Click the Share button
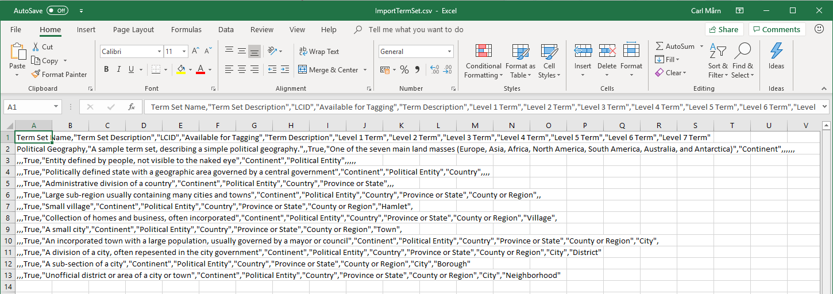The height and width of the screenshot is (294, 833). (724, 29)
